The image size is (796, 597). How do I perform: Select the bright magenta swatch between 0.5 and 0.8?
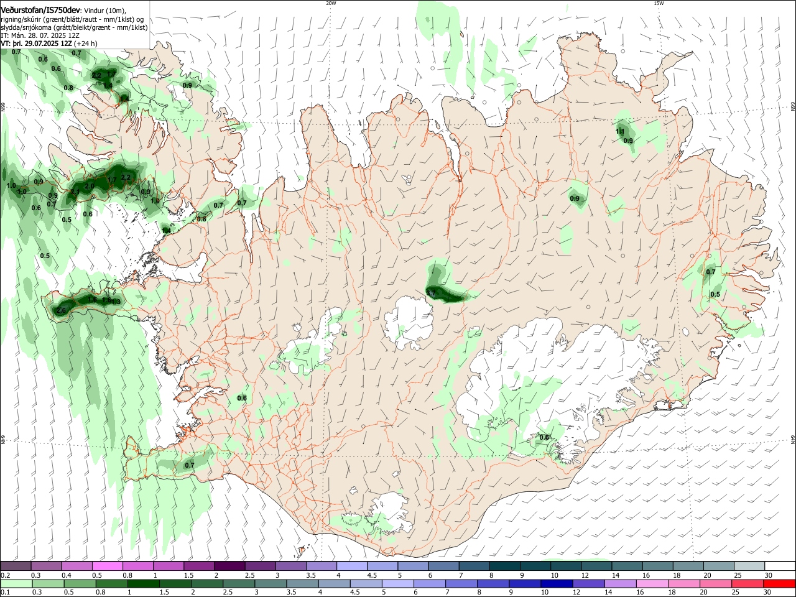tap(107, 567)
